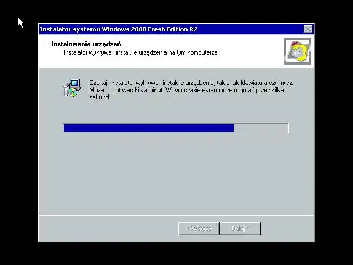Close the Windows 2000 installer dialog

308,29
